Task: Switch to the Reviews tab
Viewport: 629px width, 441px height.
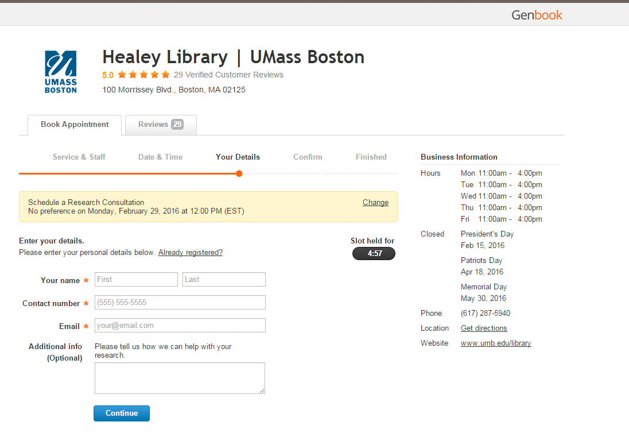Action: 161,125
